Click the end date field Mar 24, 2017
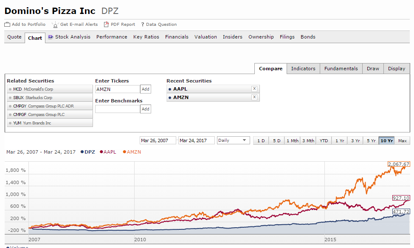This screenshot has width=414, height=248. point(197,141)
